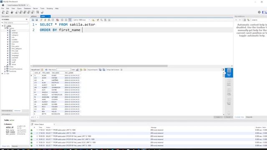Toggle word wrapping in the editor icon
The width and height of the screenshot is (267, 150).
pos(109,20)
